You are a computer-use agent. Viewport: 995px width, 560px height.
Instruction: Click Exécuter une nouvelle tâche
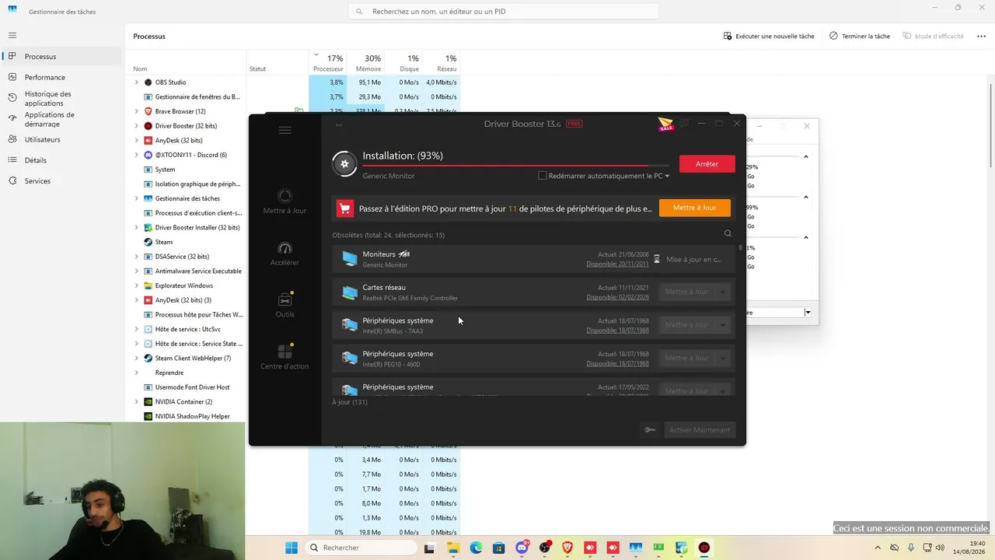coord(769,36)
